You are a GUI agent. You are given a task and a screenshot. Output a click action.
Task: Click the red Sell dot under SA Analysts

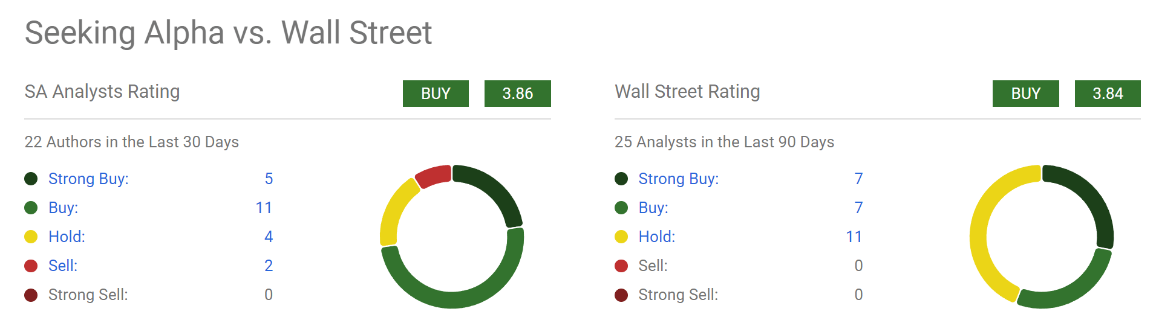pos(31,266)
